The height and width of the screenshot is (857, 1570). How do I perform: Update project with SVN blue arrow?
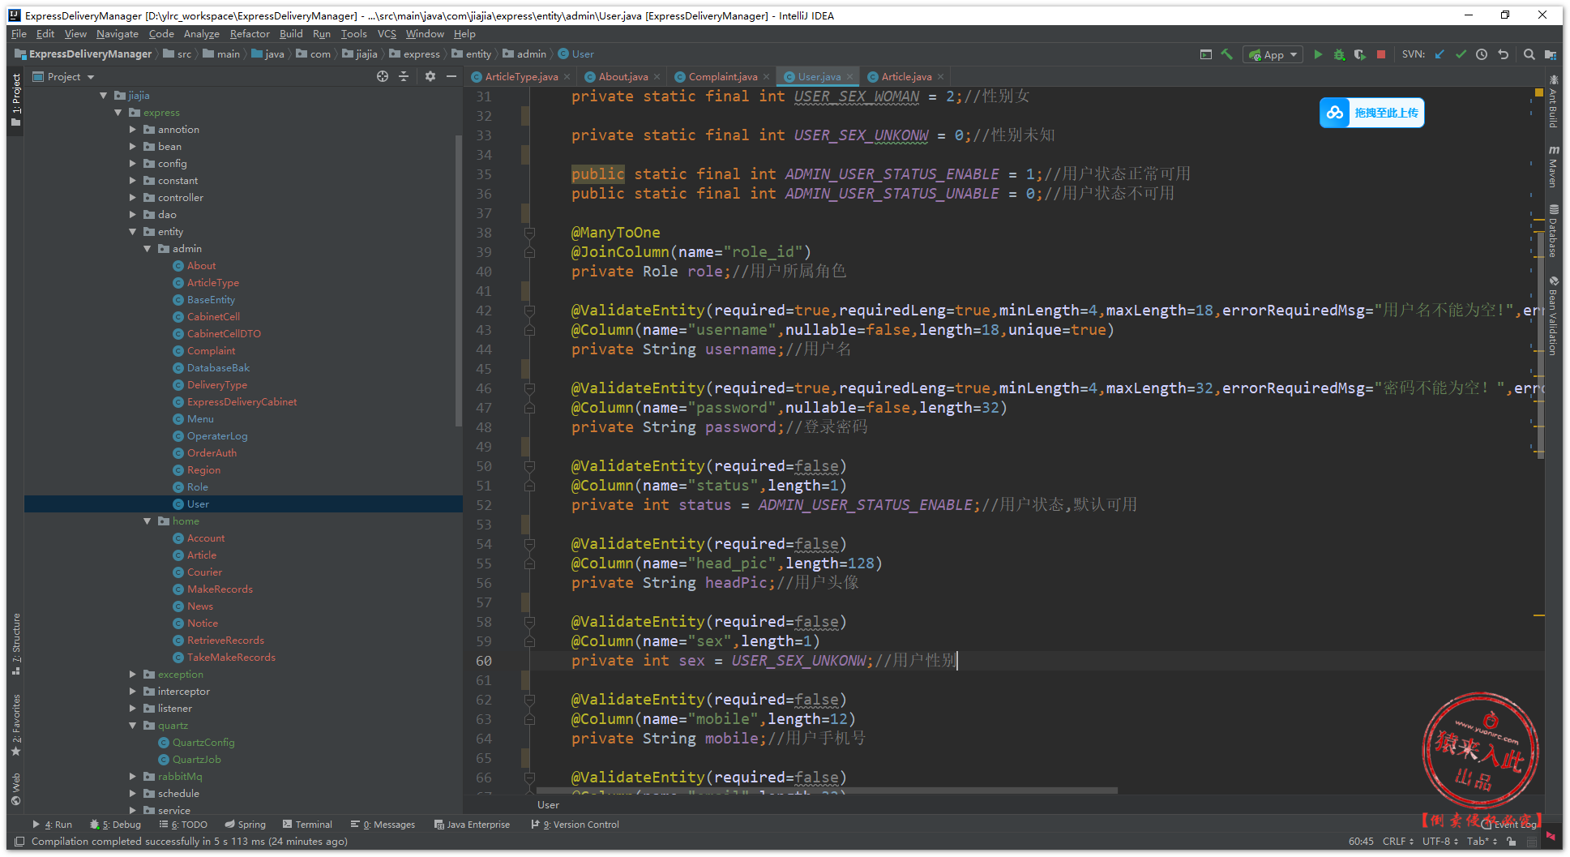1440,54
